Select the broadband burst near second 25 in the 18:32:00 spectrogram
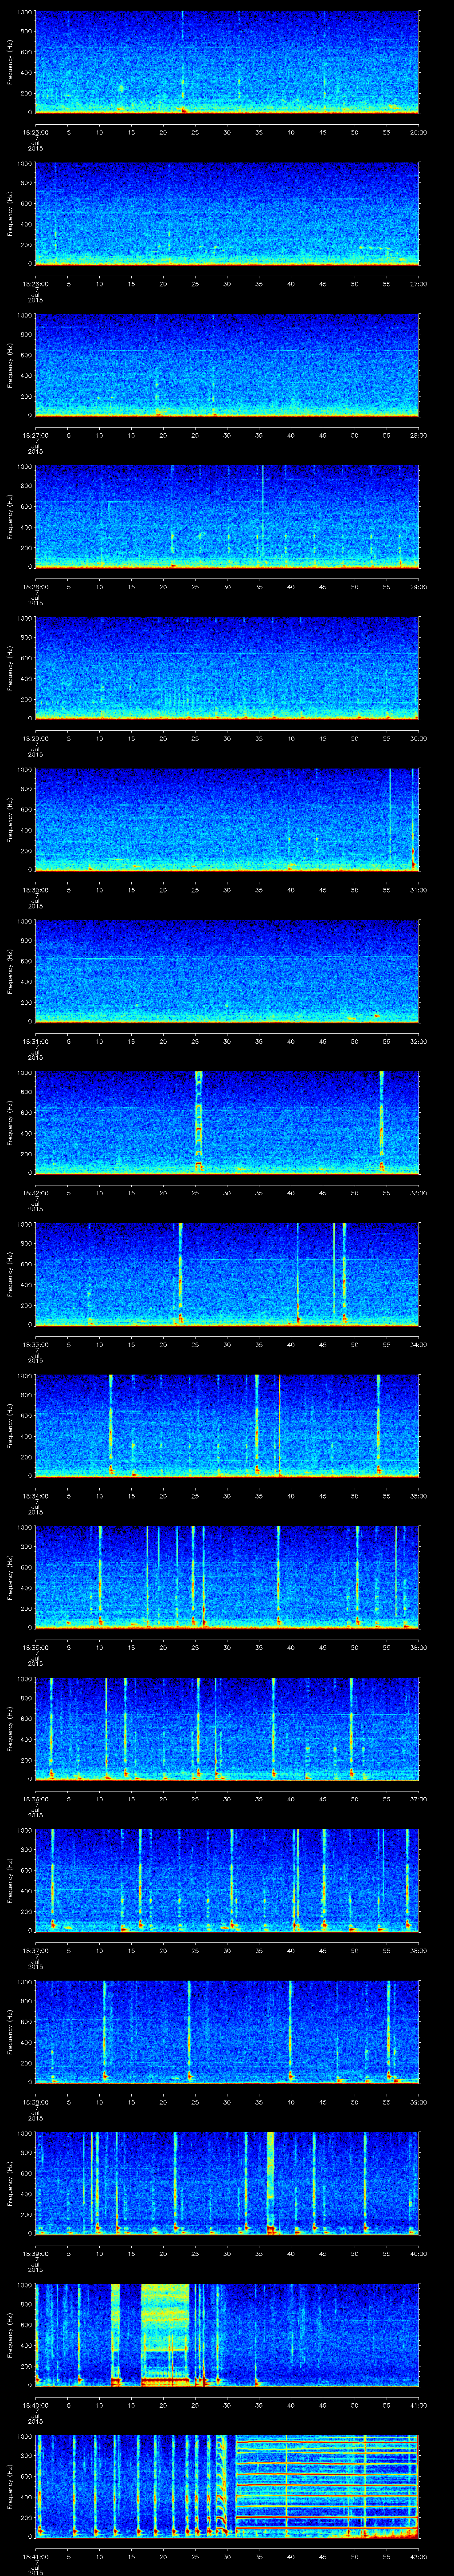Image resolution: width=454 pixels, height=2576 pixels. [x=199, y=1122]
